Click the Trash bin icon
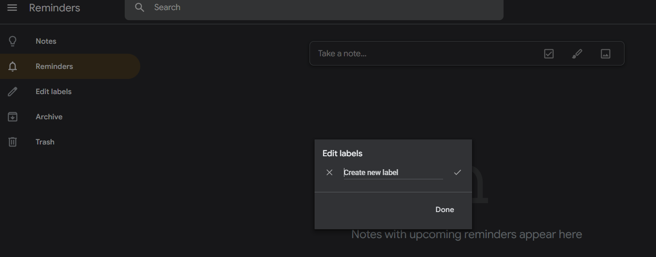The image size is (656, 257). pyautogui.click(x=13, y=142)
